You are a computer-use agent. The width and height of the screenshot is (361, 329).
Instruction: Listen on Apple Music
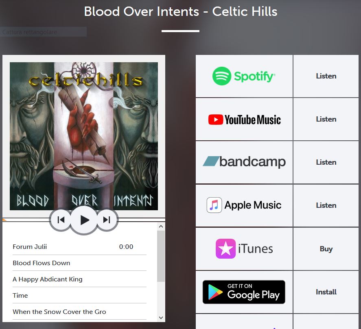point(326,205)
